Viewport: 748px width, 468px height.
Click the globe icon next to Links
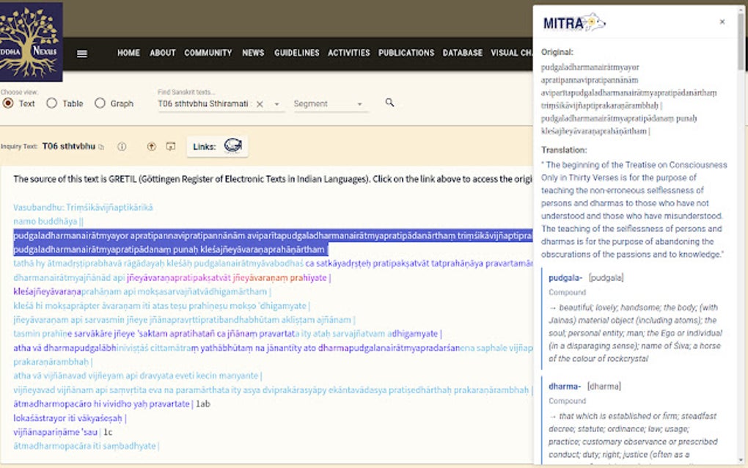click(x=233, y=146)
